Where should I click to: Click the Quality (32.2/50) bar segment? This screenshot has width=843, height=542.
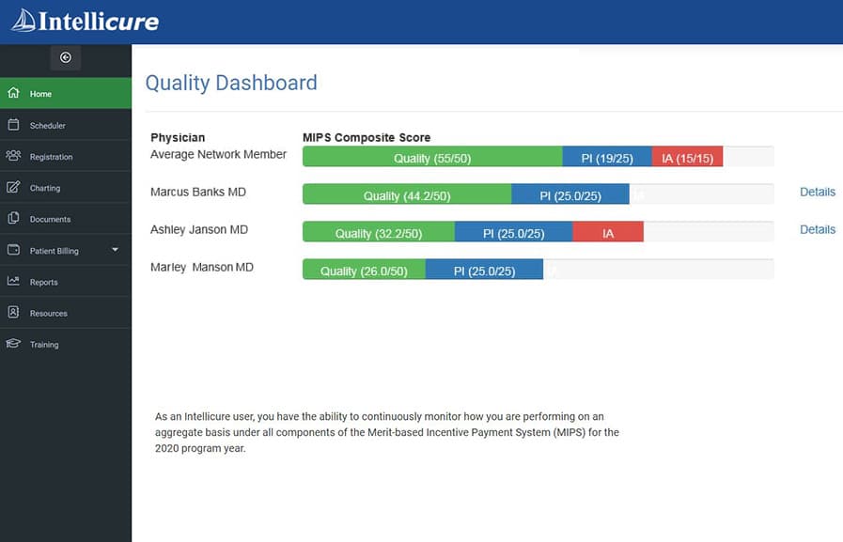(x=379, y=231)
